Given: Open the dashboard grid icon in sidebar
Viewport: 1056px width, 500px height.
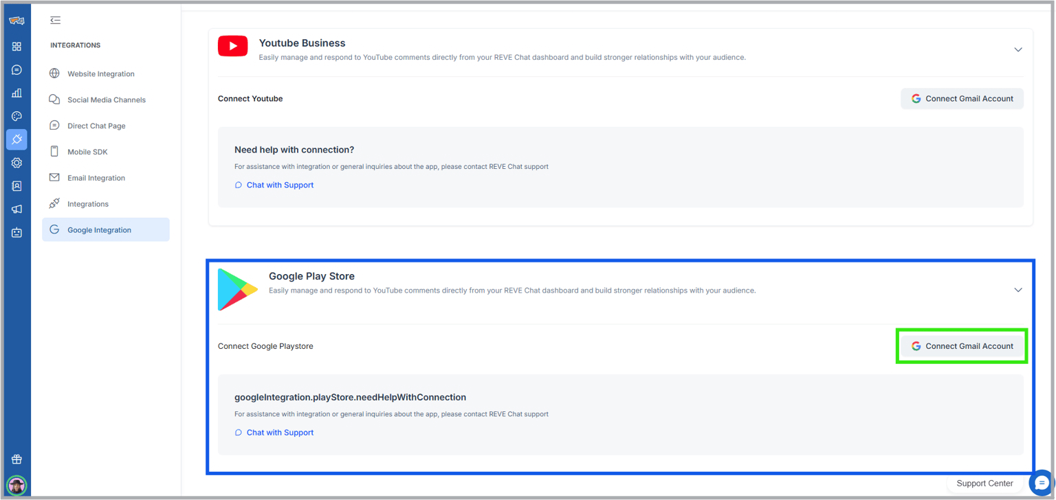Looking at the screenshot, I should pyautogui.click(x=16, y=47).
